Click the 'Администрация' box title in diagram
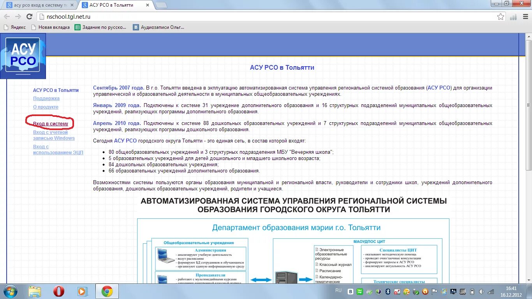This screenshot has width=532, height=299. pos(210,250)
